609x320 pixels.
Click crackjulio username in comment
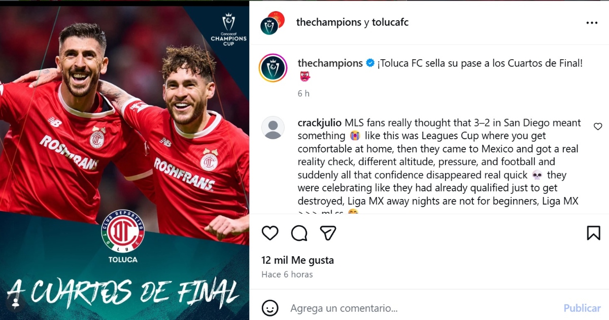(320, 123)
